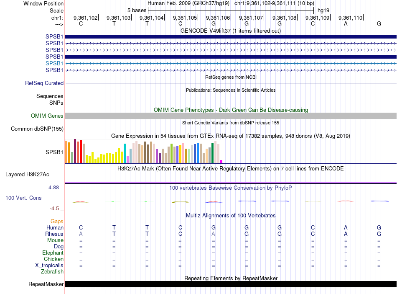Click the Zebrafish species label
The width and height of the screenshot is (397, 294).
click(52, 272)
